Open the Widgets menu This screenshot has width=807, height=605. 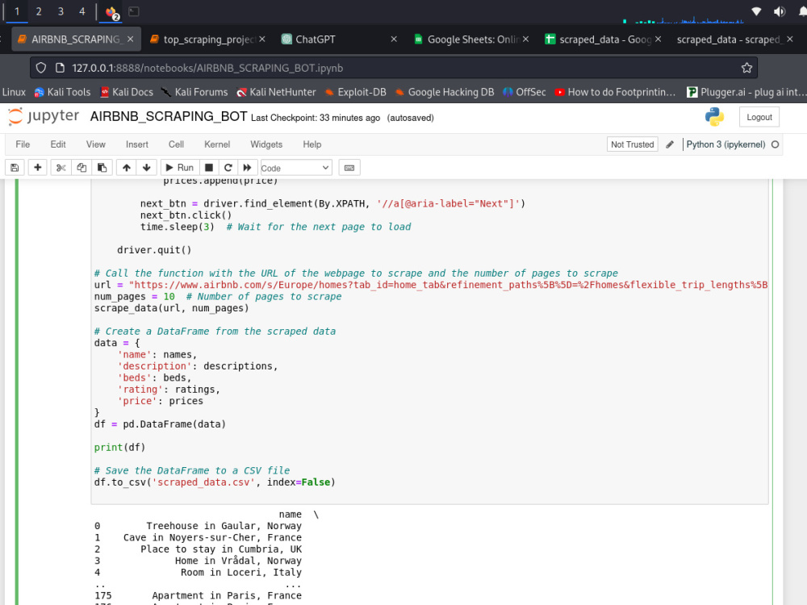coord(266,144)
